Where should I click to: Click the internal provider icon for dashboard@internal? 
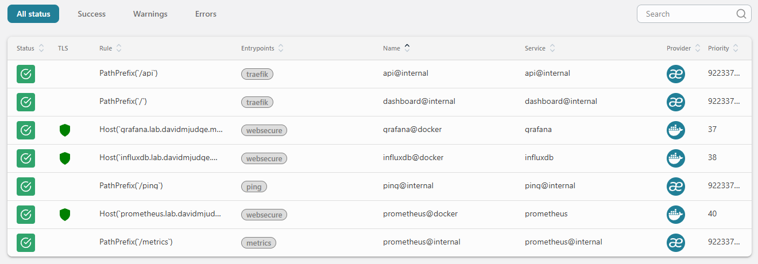(676, 102)
